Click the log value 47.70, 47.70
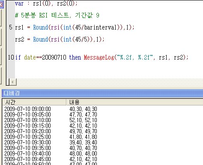203x165 pixels. tap(83, 114)
